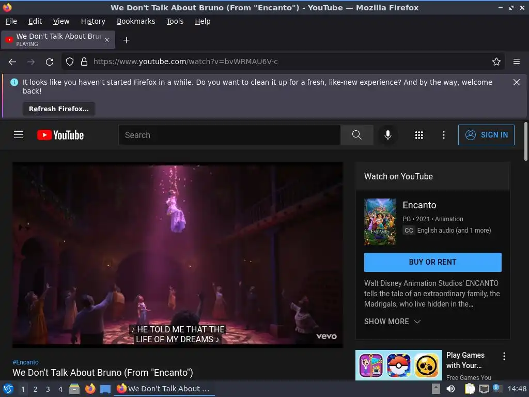This screenshot has height=397, width=529.
Task: Click the Refresh Firefox… button
Action: coord(59,109)
